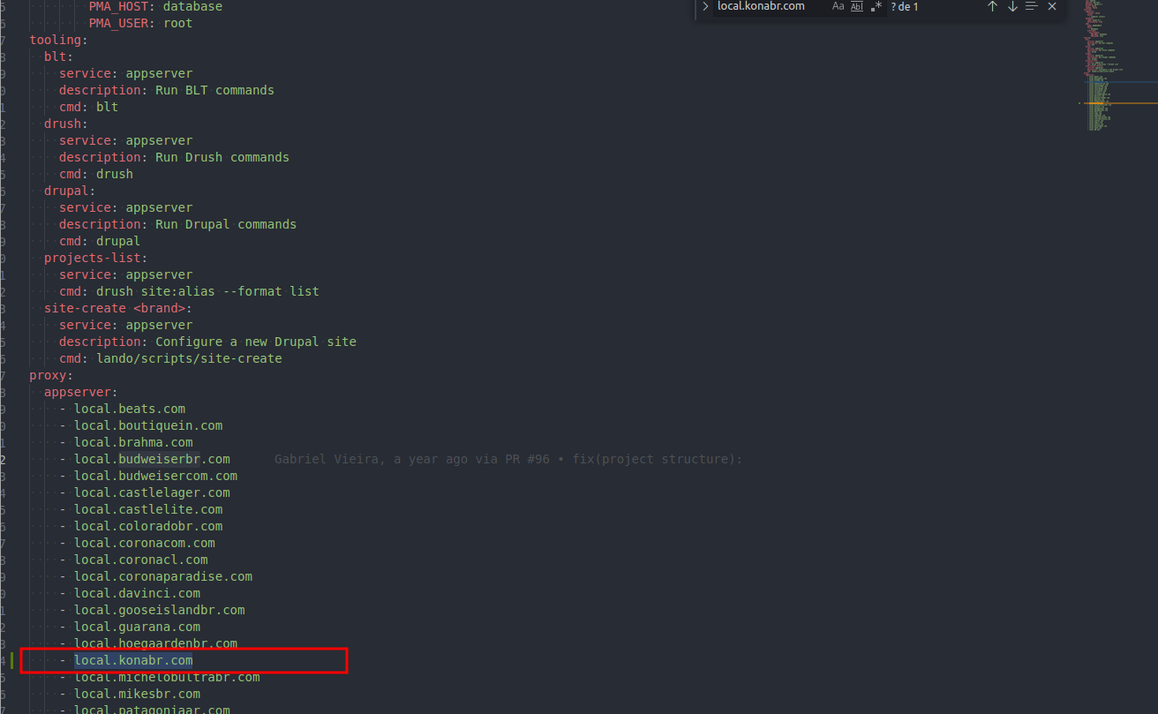This screenshot has width=1158, height=714.
Task: Click 'description: Run Drupal commands' line
Action: click(177, 224)
